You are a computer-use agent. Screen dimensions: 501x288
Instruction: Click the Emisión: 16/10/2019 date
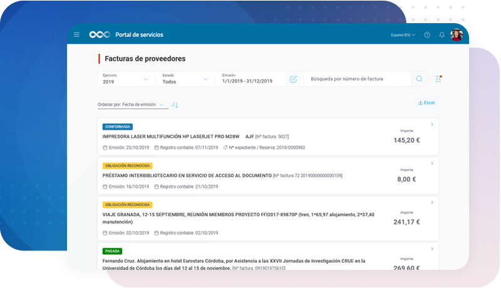(x=126, y=187)
